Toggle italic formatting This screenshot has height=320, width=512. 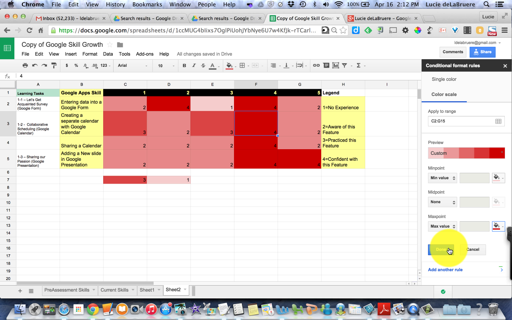coord(194,65)
